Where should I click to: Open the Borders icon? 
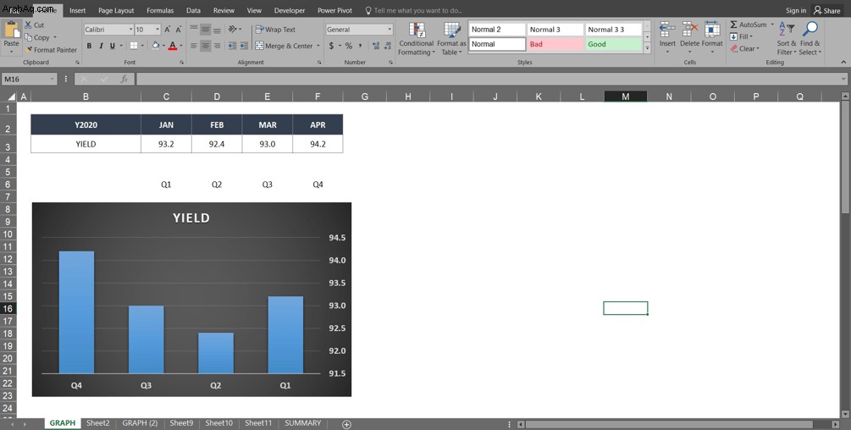tap(134, 46)
